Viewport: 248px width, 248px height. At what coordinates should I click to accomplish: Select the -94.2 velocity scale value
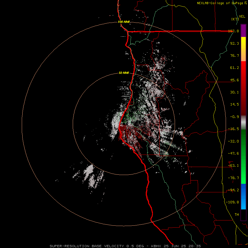233,190
